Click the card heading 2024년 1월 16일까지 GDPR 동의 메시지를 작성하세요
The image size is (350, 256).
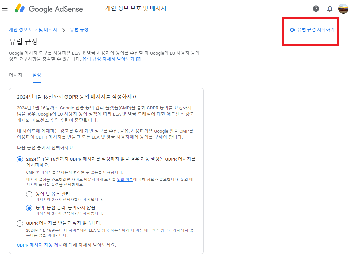[x=77, y=97]
